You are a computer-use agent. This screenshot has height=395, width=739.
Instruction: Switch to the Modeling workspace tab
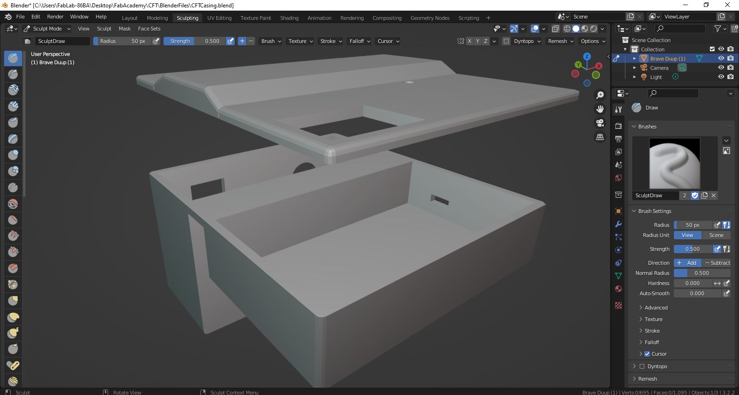pos(157,18)
